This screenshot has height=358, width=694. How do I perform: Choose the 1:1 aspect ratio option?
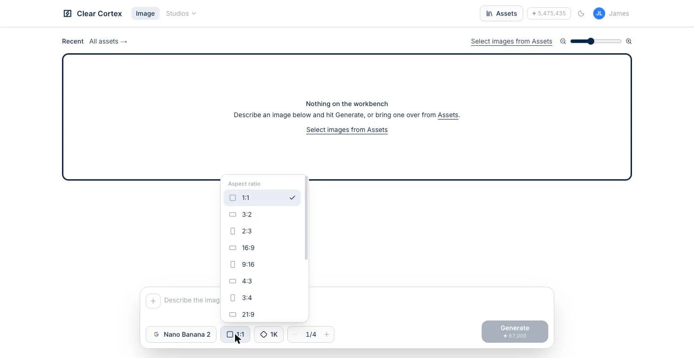tap(262, 198)
